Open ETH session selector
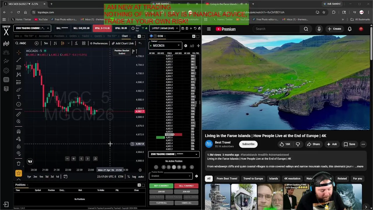The image size is (373, 210). pyautogui.click(x=121, y=177)
